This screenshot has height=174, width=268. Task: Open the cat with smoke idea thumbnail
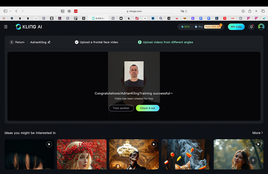click(186, 154)
